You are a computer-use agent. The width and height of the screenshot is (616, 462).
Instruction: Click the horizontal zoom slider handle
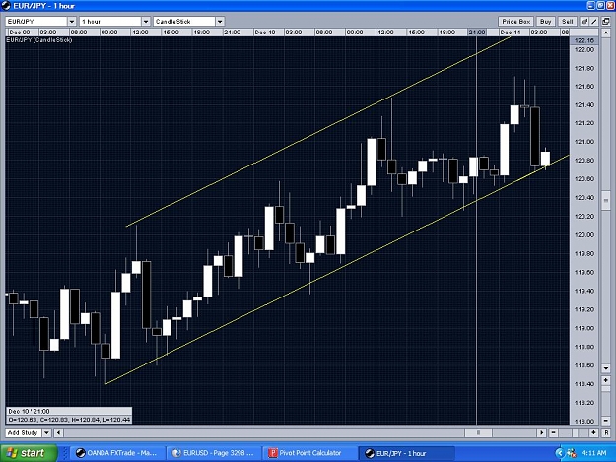coord(576,433)
